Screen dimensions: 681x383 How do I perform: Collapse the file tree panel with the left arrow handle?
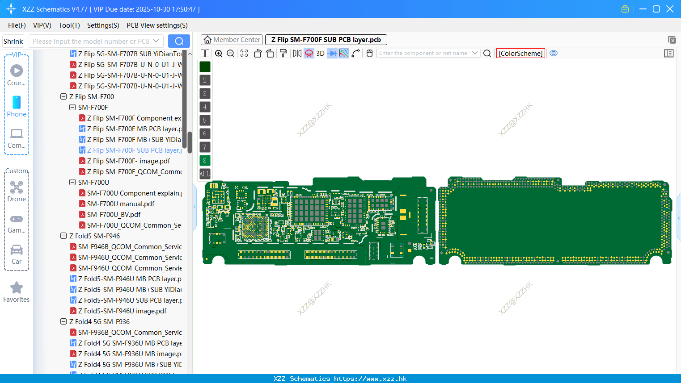tap(195, 207)
